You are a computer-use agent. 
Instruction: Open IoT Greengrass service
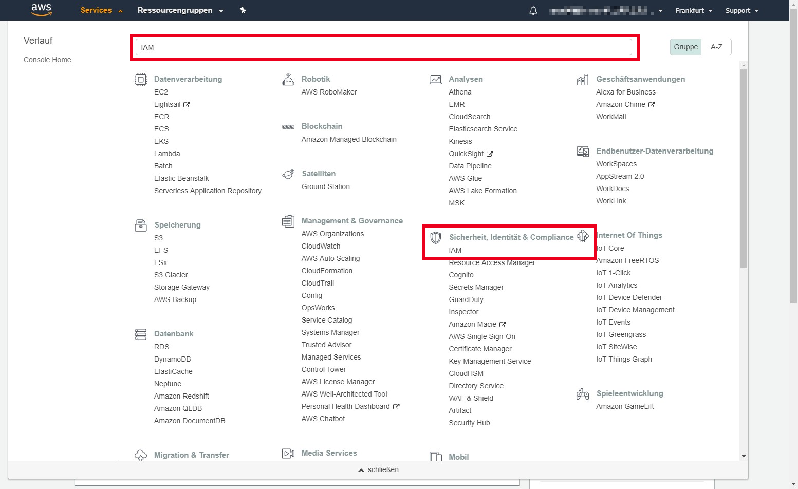click(621, 334)
